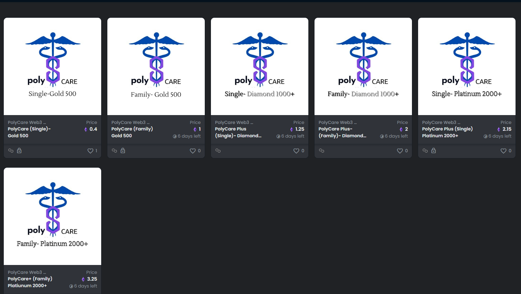This screenshot has width=521, height=294.
Task: Click the clock icon on Family- Gold 500 card
Action: [175, 136]
